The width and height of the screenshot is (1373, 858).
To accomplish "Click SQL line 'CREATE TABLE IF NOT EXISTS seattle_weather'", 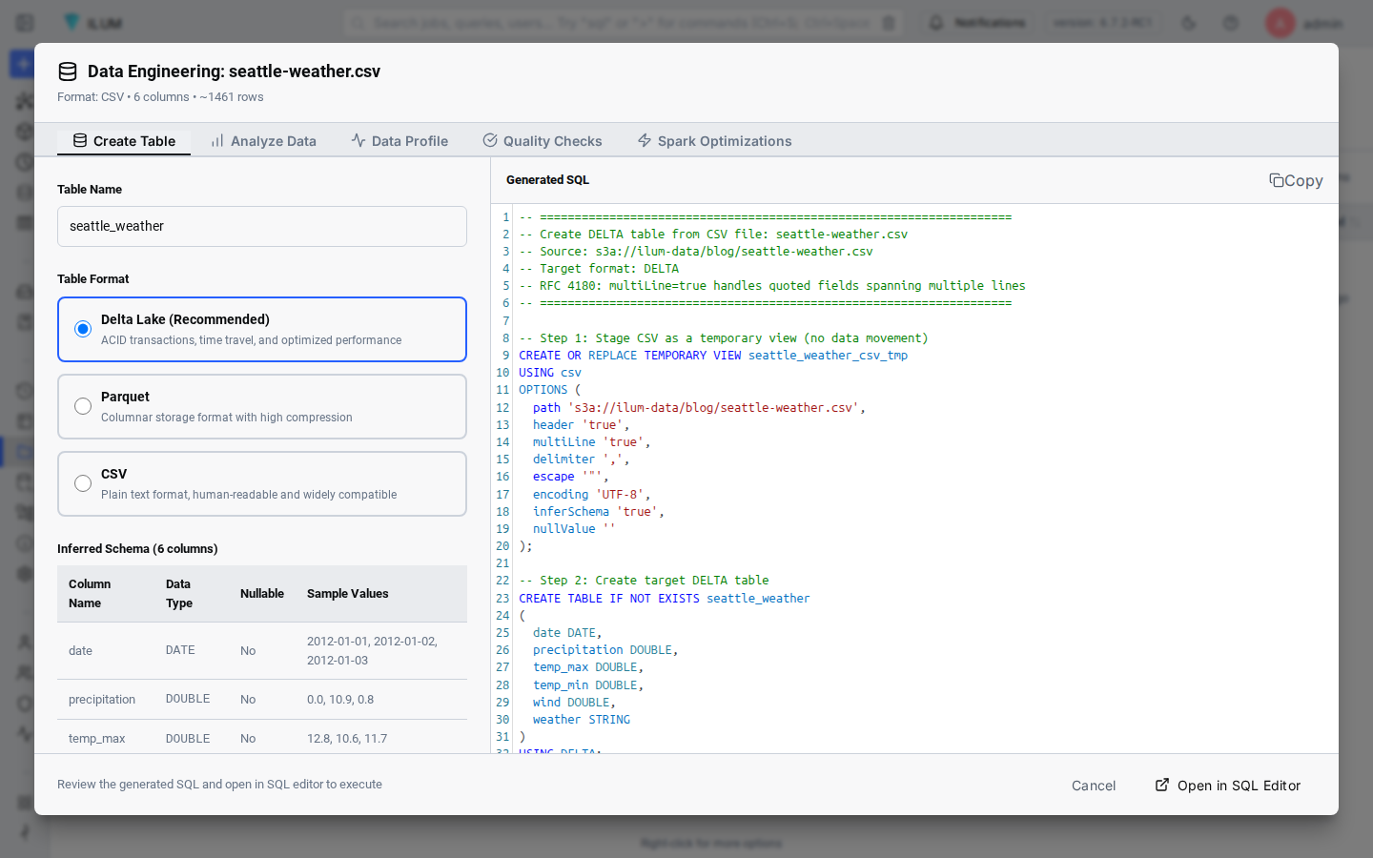I will pos(665,599).
